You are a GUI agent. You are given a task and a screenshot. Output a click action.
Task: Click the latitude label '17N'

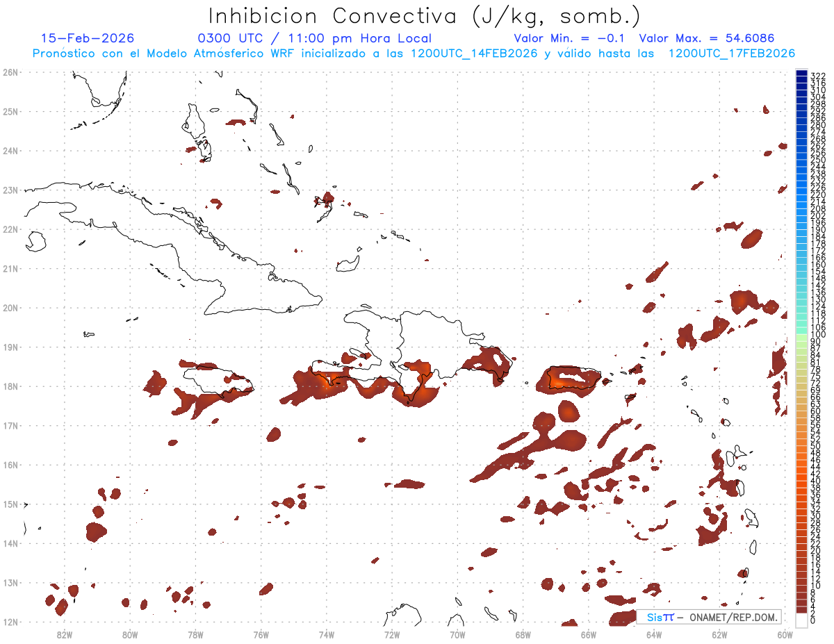(10, 425)
